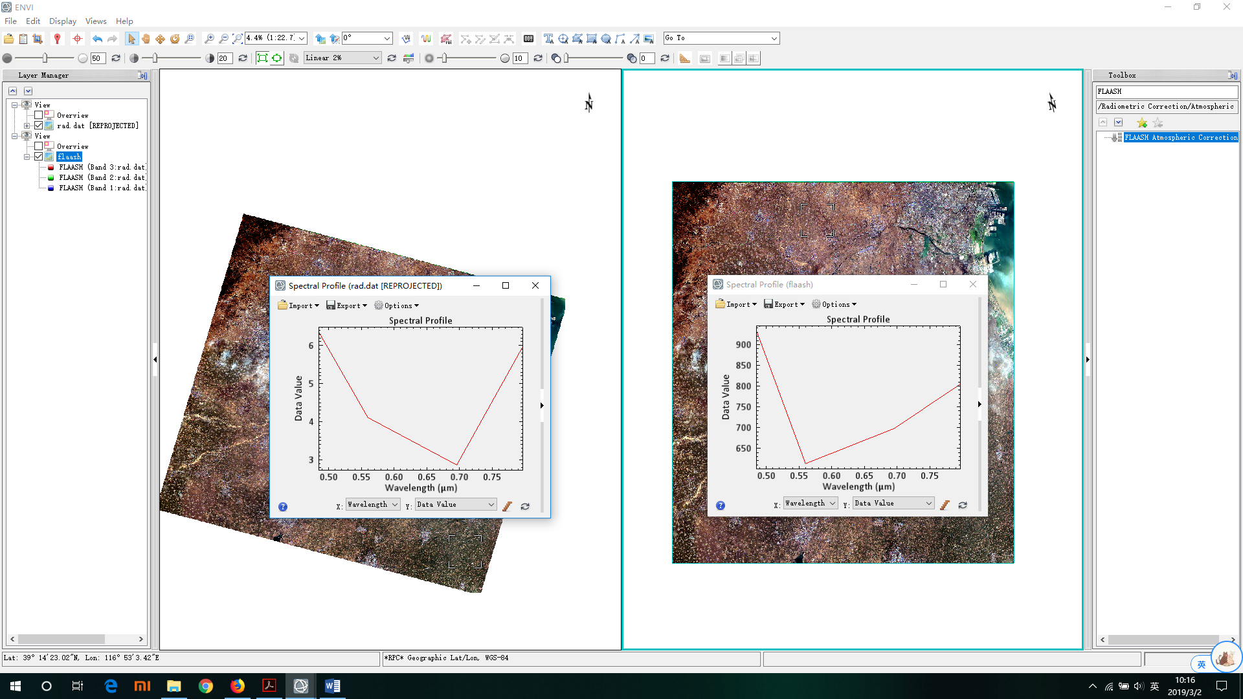
Task: Enable the first Overview checkbox
Action: (x=38, y=115)
